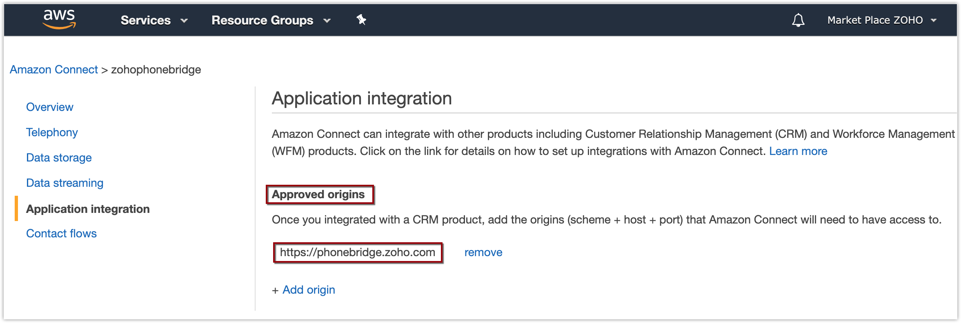This screenshot has width=961, height=323.
Task: Click the plus sign beside Add origin
Action: click(x=275, y=290)
